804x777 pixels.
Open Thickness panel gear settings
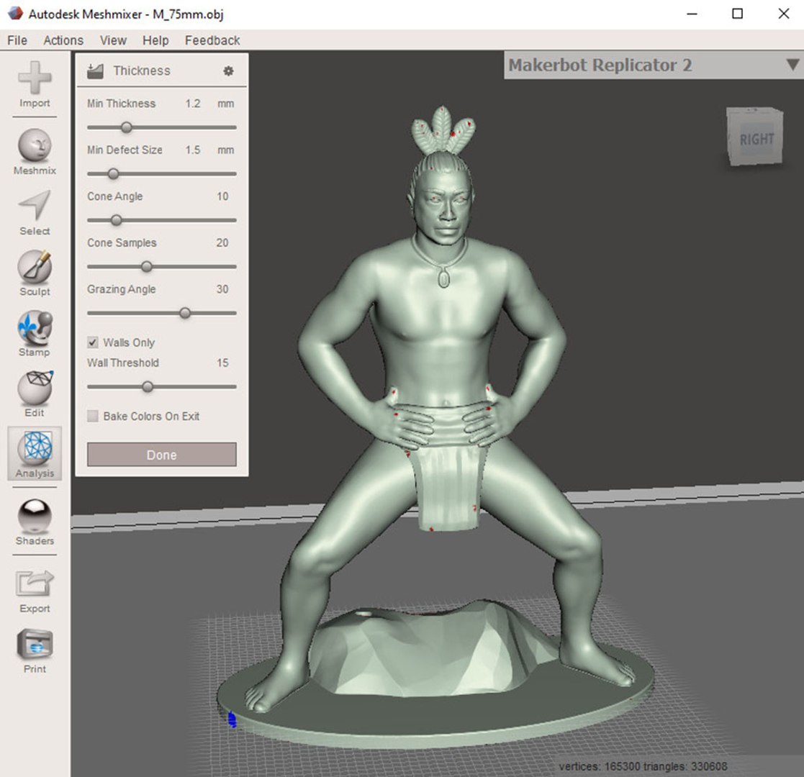pos(229,71)
